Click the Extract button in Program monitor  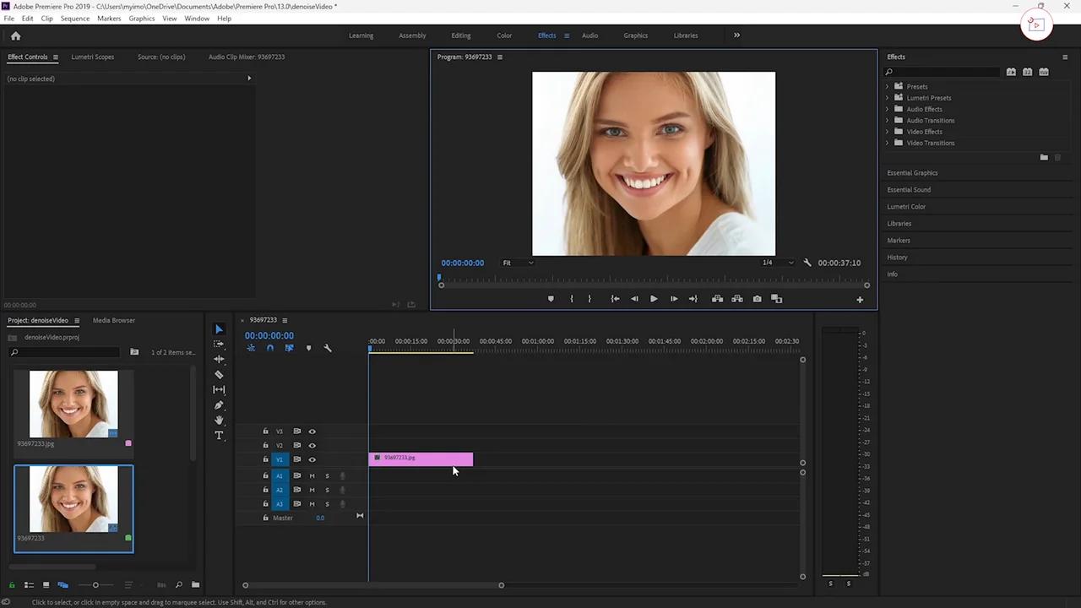coord(737,299)
